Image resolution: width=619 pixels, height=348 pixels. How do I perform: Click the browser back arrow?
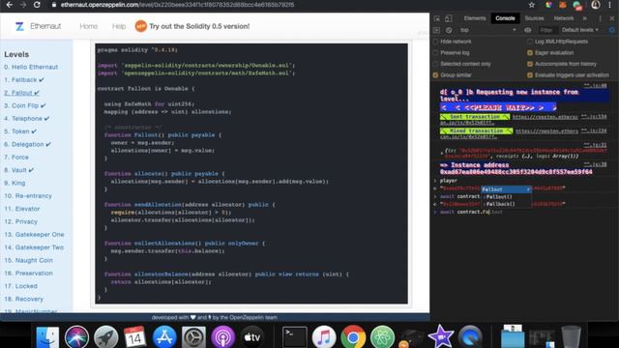pos(9,5)
